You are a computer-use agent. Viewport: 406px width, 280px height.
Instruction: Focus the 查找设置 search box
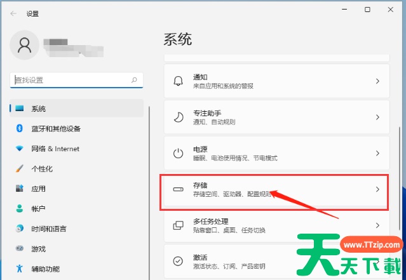pos(69,81)
